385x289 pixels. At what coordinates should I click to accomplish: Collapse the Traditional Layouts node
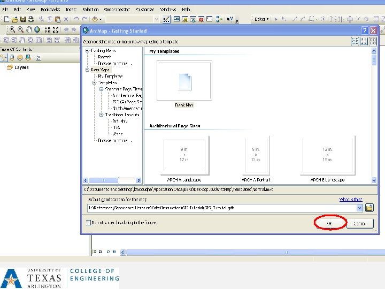102,115
